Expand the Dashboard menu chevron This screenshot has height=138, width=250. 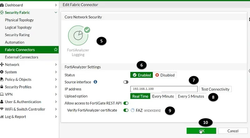[56, 5]
